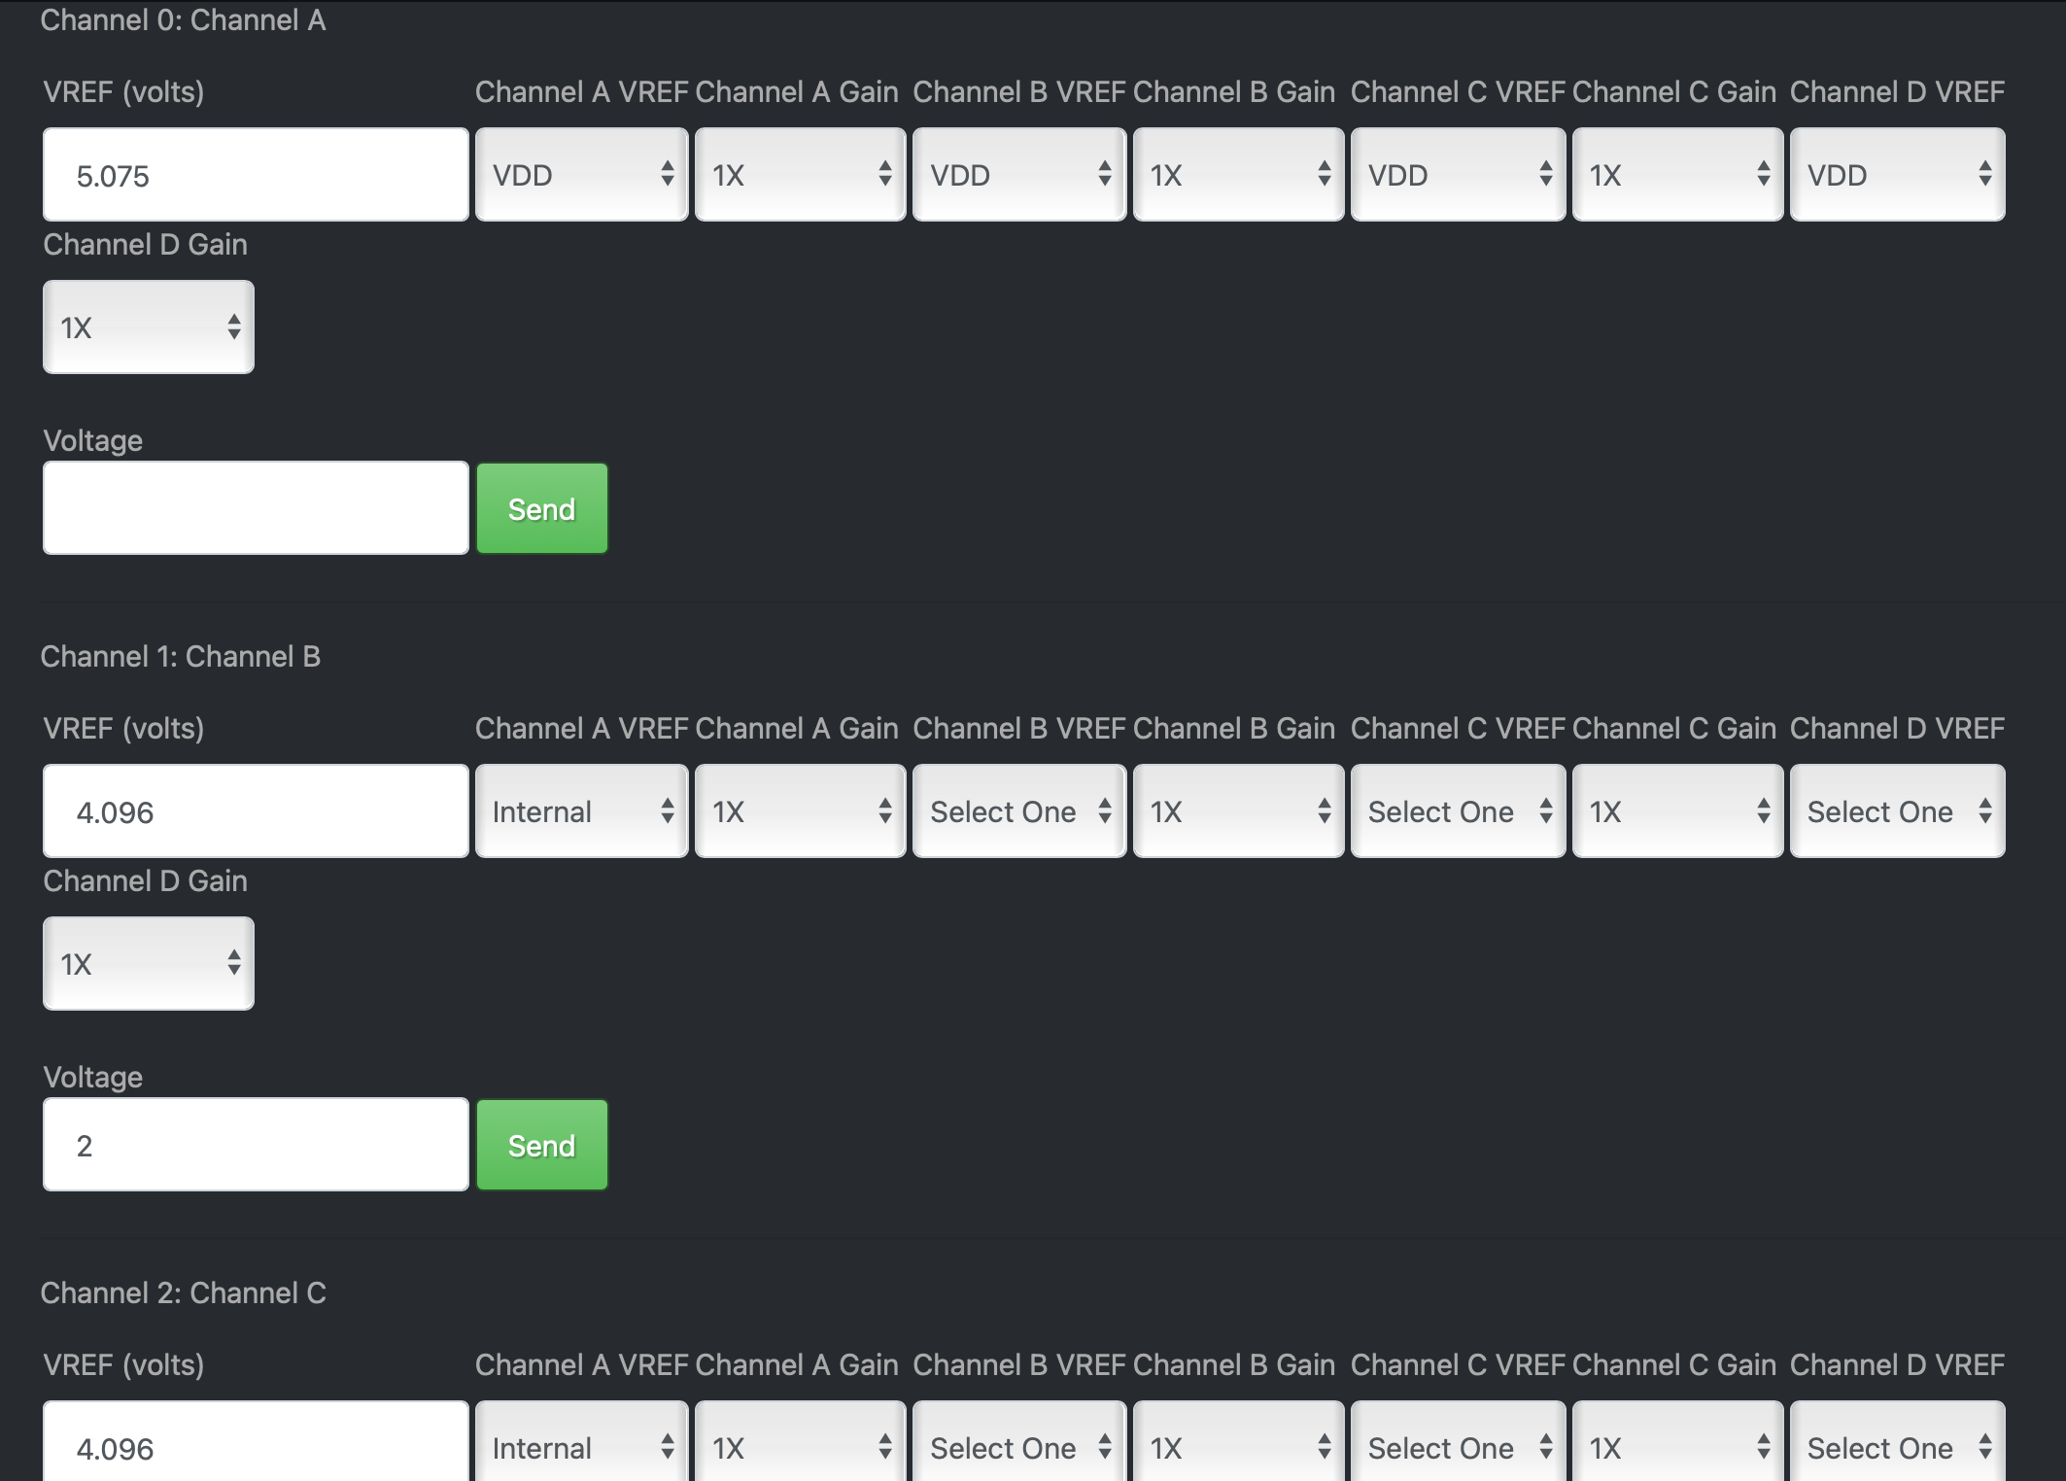Open the Channel D VREF dropdown for Channel 0

[x=1897, y=175]
